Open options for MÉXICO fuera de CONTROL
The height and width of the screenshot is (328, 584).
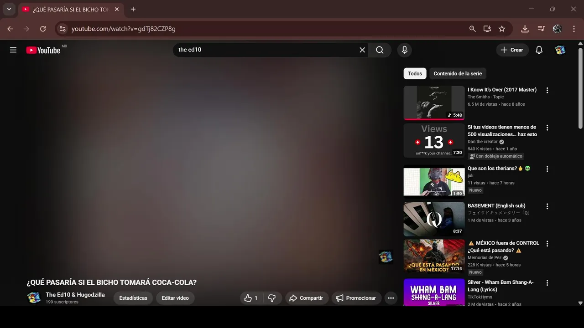click(x=547, y=244)
